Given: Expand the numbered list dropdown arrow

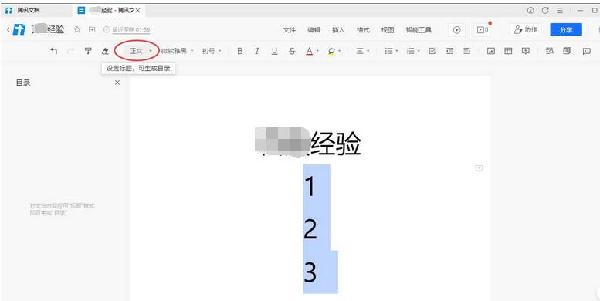Looking at the screenshot, I should pos(419,51).
